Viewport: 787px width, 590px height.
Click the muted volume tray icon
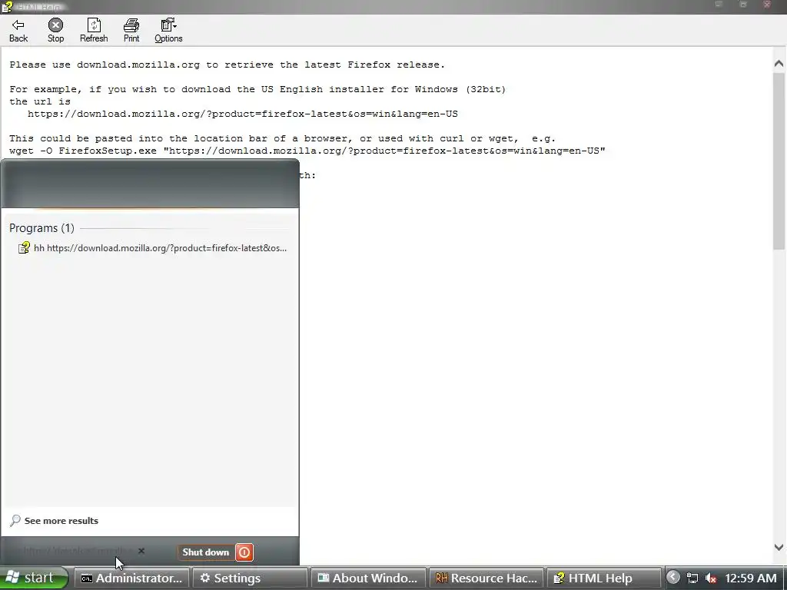(x=711, y=578)
